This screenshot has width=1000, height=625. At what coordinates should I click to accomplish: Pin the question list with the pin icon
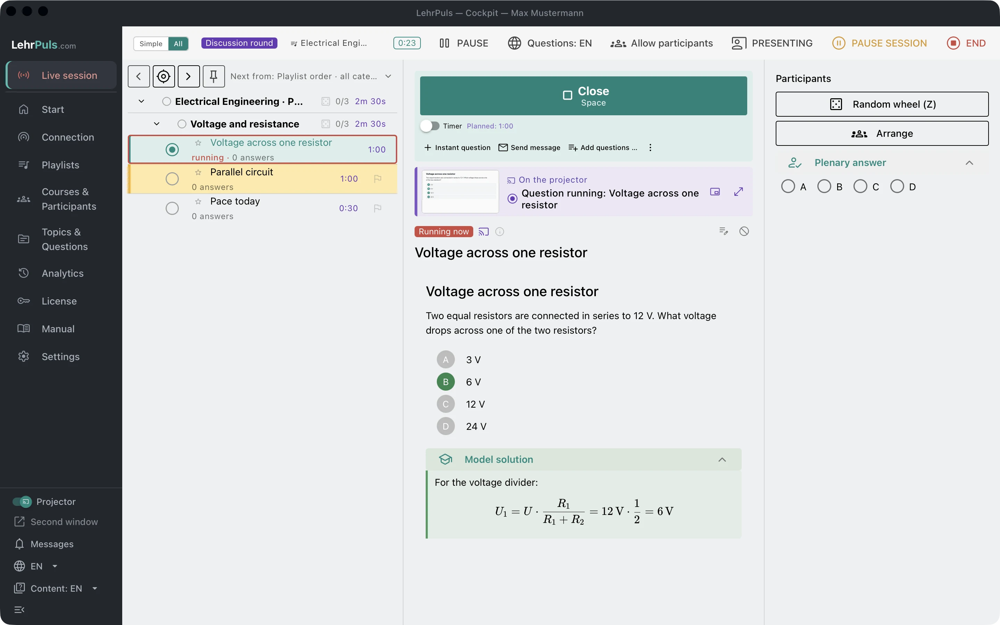click(214, 76)
